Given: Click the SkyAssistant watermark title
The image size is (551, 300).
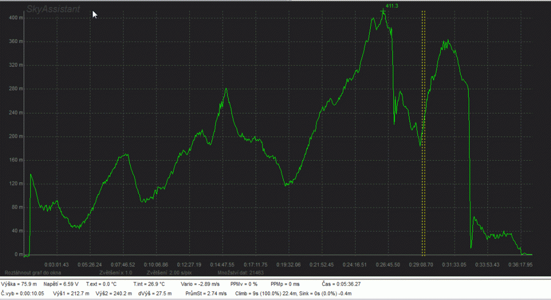Looking at the screenshot, I should click(53, 9).
